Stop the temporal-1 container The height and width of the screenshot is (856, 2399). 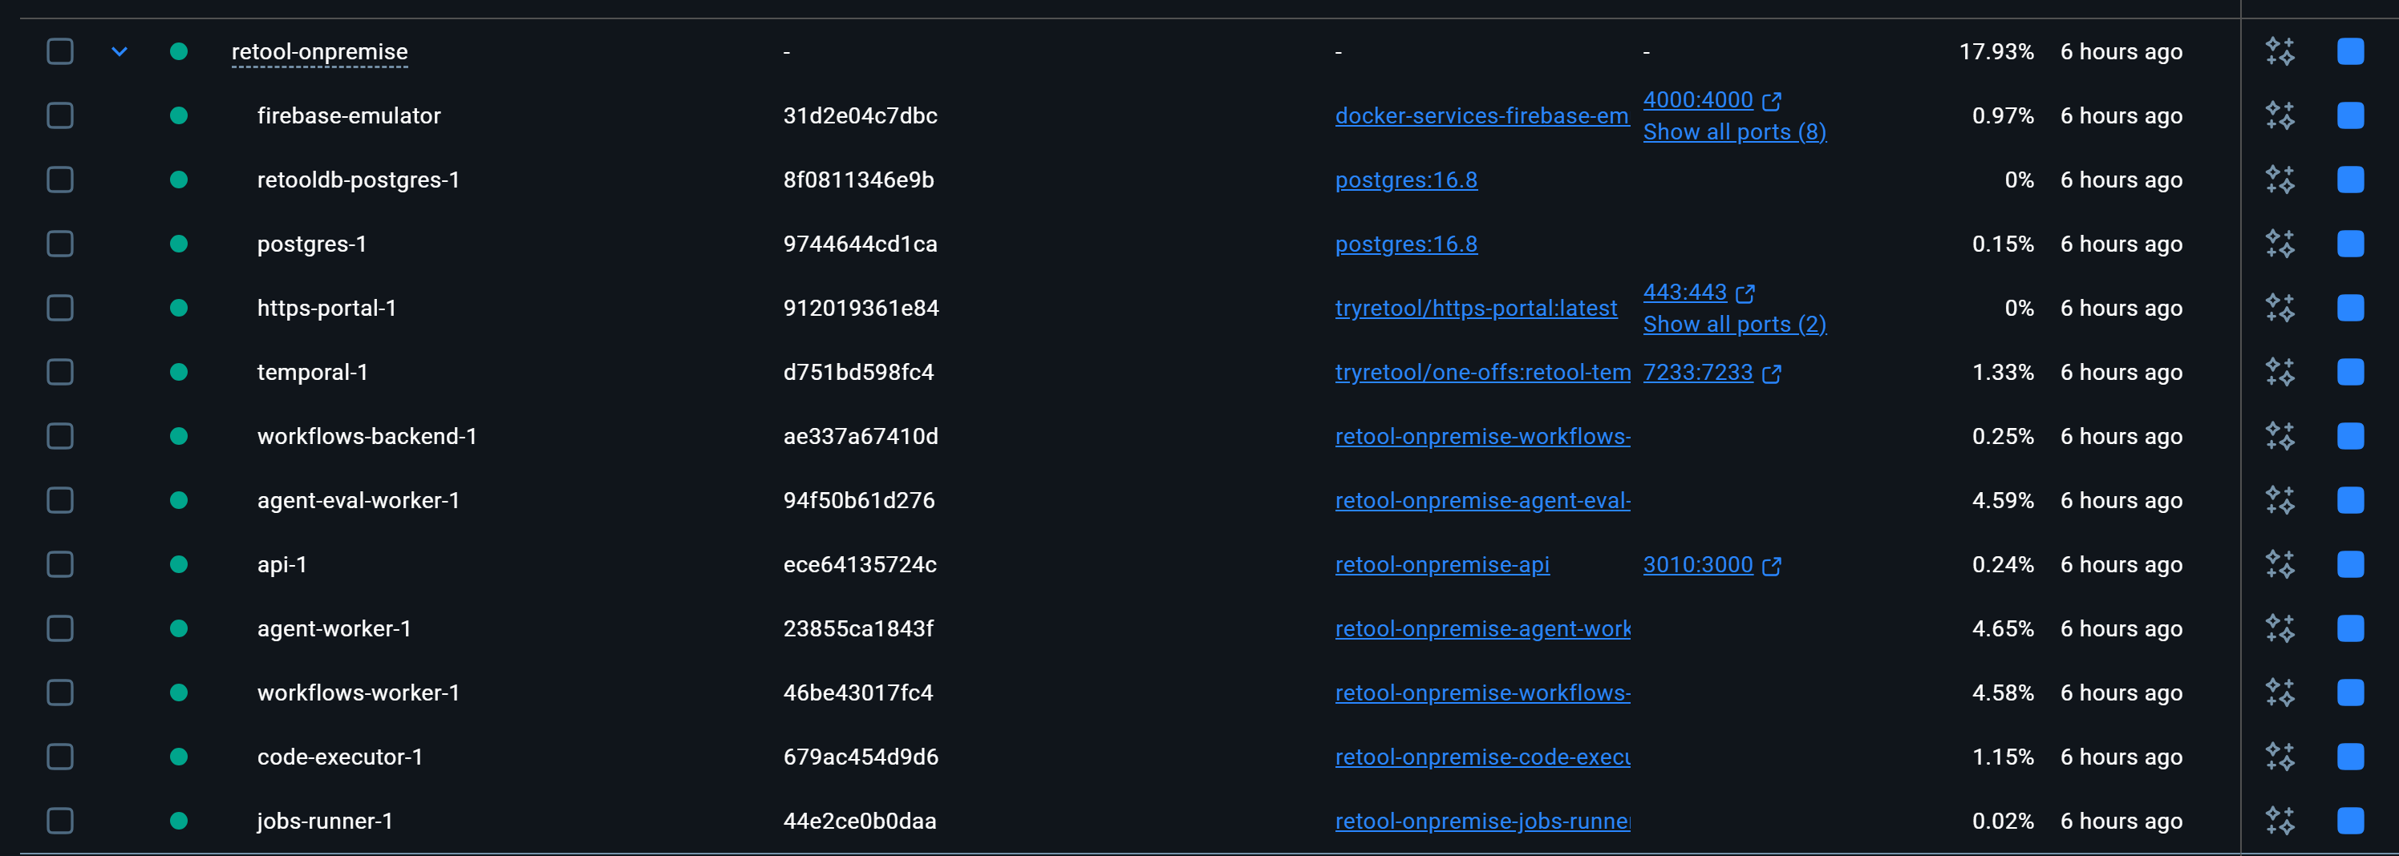click(x=2349, y=372)
